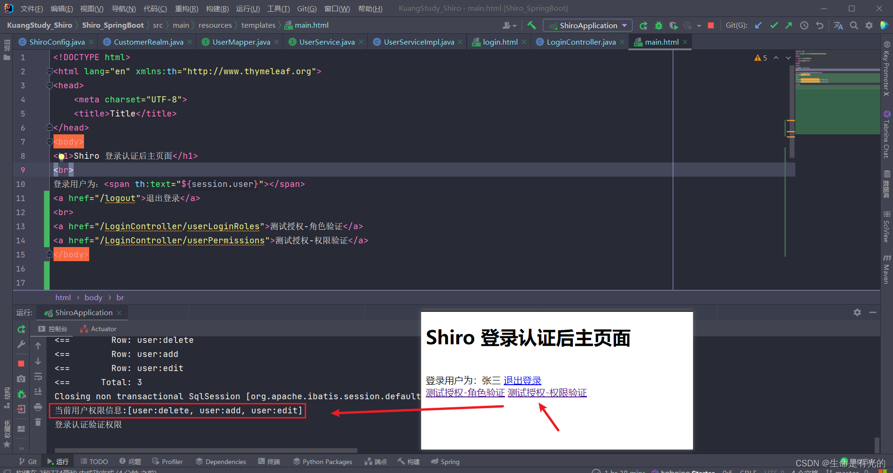Click the resources breadcrumb in navigation bar
The width and height of the screenshot is (893, 473).
click(x=215, y=25)
